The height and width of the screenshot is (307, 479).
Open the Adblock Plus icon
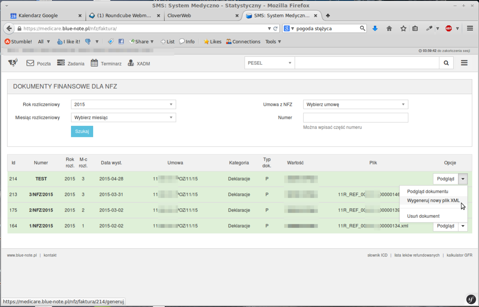[x=448, y=28]
